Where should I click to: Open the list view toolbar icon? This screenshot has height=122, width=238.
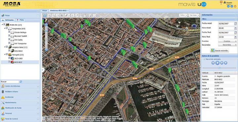point(73,15)
